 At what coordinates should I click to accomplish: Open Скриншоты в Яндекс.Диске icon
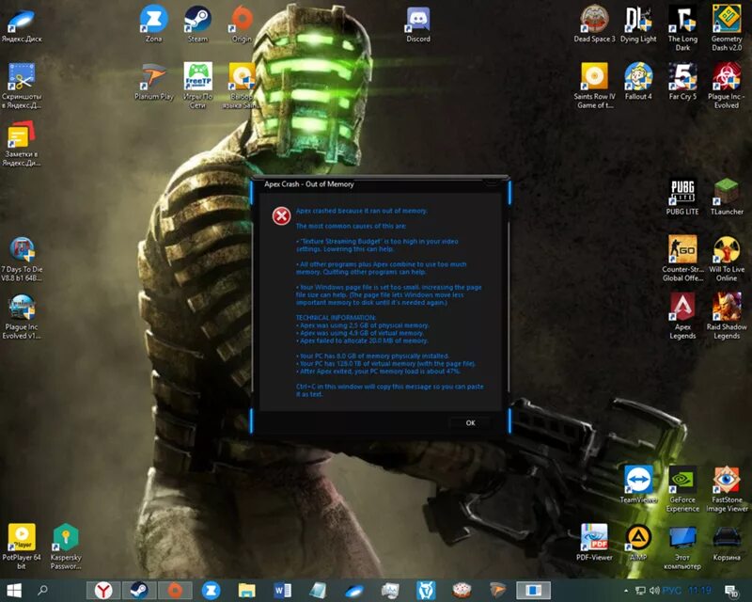pyautogui.click(x=22, y=87)
